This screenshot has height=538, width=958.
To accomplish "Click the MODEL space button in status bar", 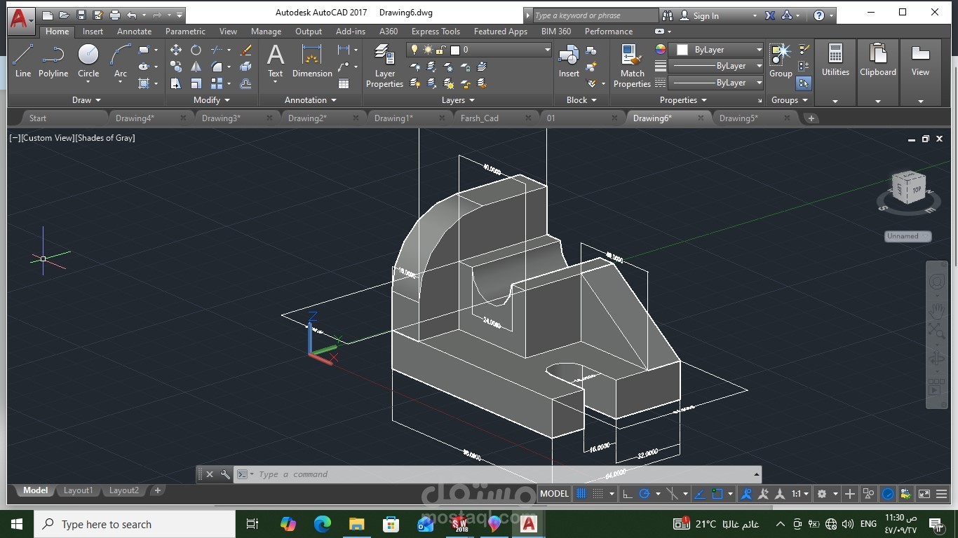I will tap(554, 494).
